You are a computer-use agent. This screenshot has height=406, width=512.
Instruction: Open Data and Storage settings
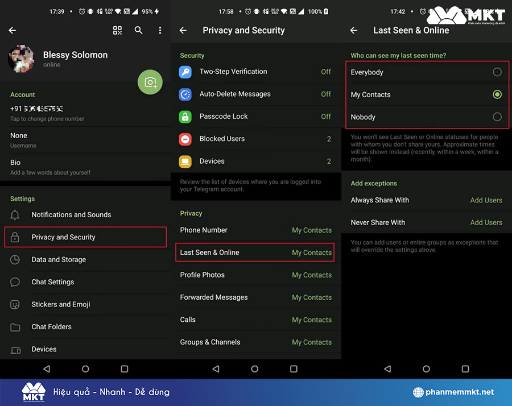[85, 260]
